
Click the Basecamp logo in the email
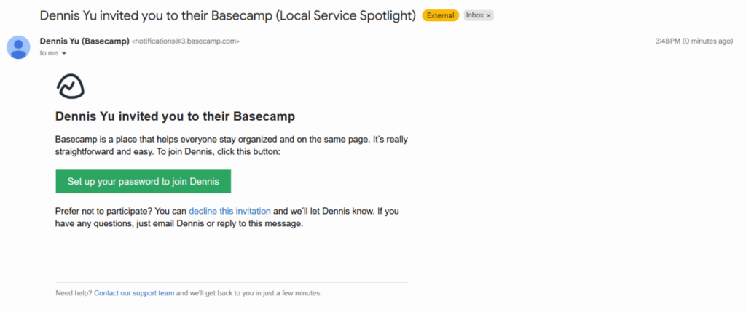71,86
